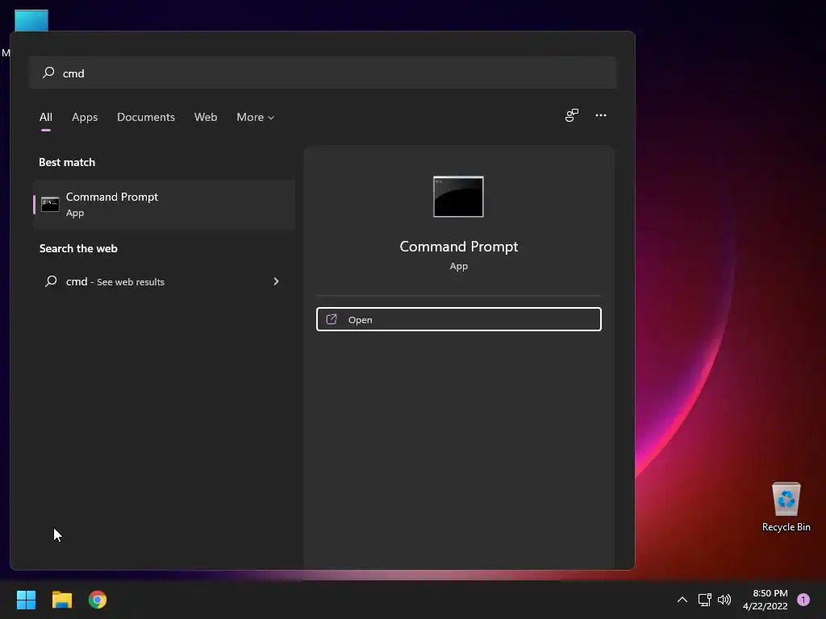Open search feedback/account options icon
Screen dimensions: 826x619
tap(572, 115)
